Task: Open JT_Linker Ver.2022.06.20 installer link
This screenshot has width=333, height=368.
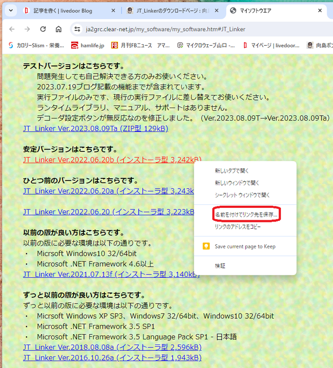Action: [x=108, y=212]
